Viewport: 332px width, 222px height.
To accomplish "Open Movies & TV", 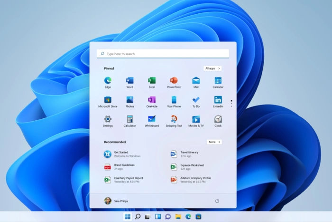I will 196,121.
